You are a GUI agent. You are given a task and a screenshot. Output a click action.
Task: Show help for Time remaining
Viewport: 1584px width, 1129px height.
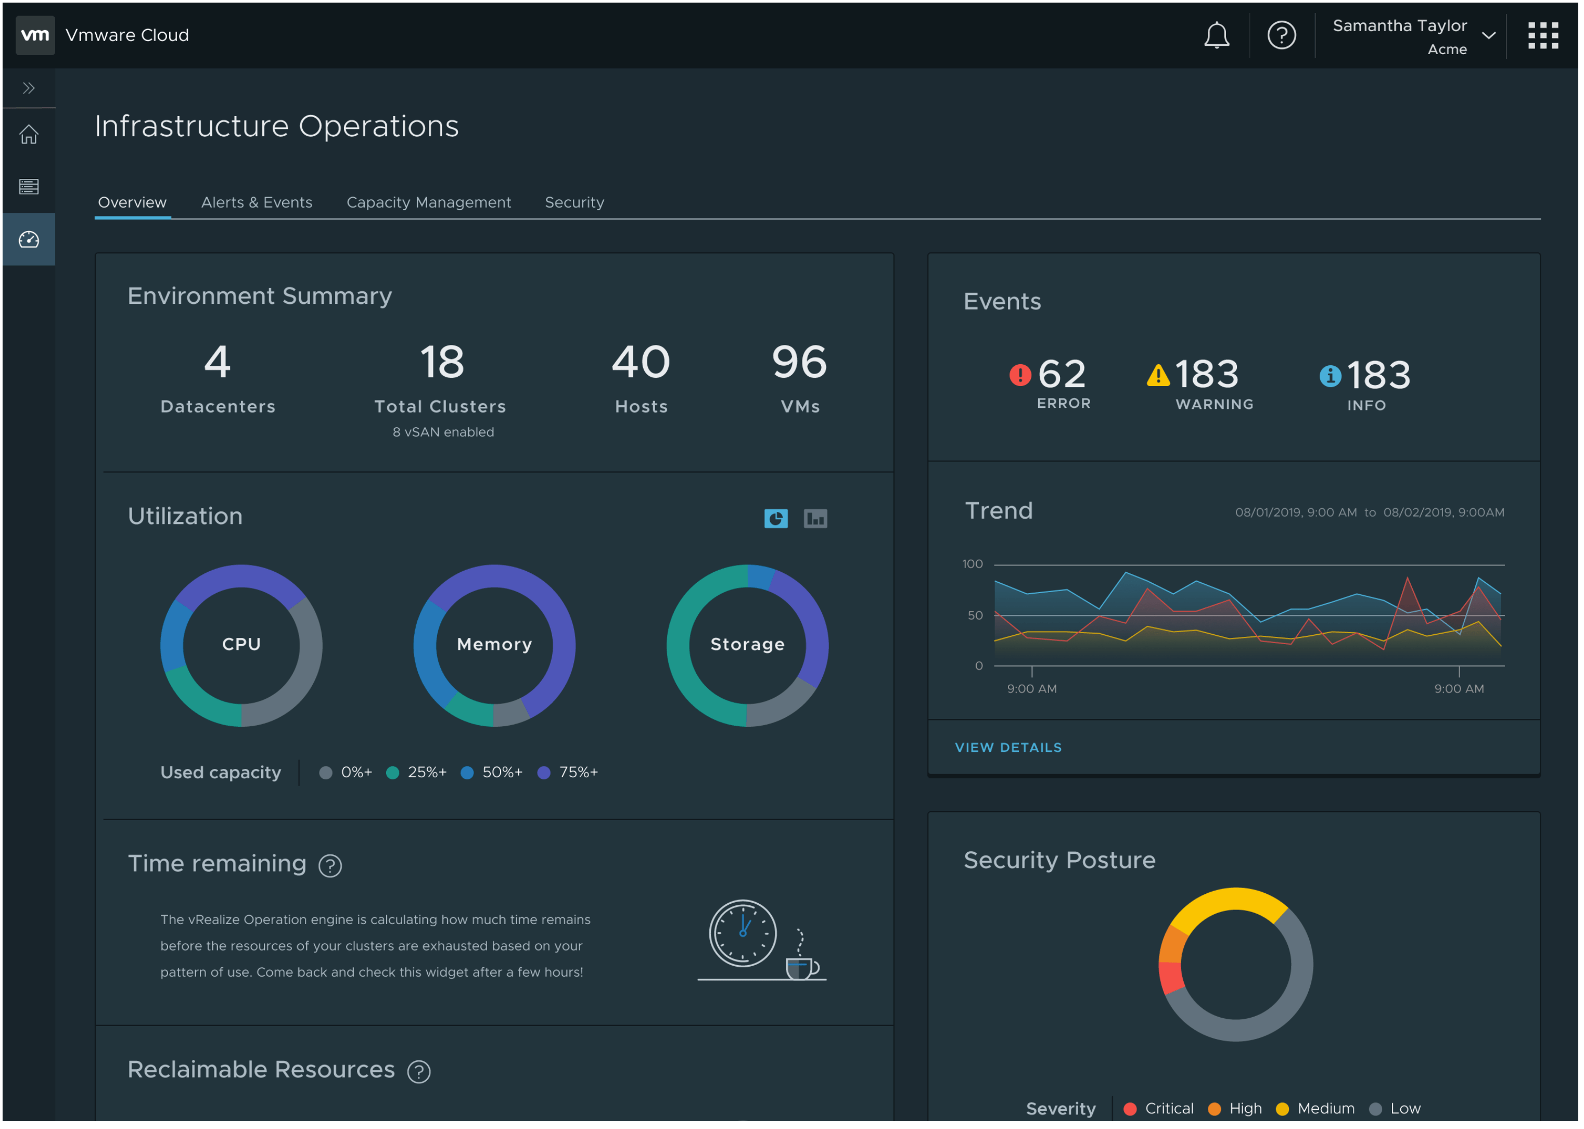click(x=330, y=867)
